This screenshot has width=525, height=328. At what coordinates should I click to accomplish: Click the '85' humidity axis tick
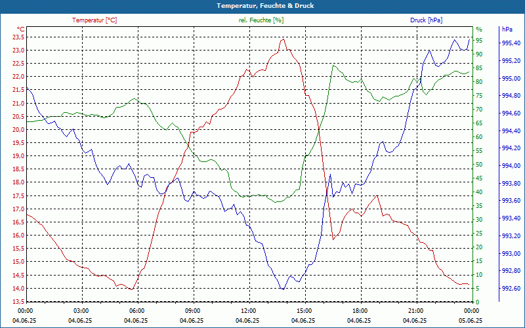[x=479, y=68]
